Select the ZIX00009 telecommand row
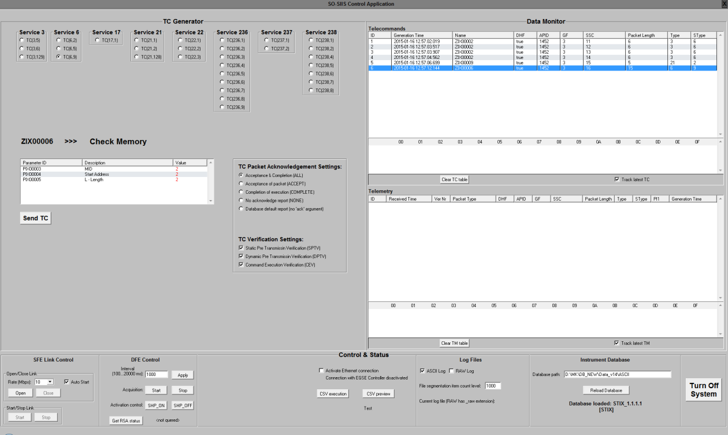Viewport: 728px width, 435px height. point(543,62)
